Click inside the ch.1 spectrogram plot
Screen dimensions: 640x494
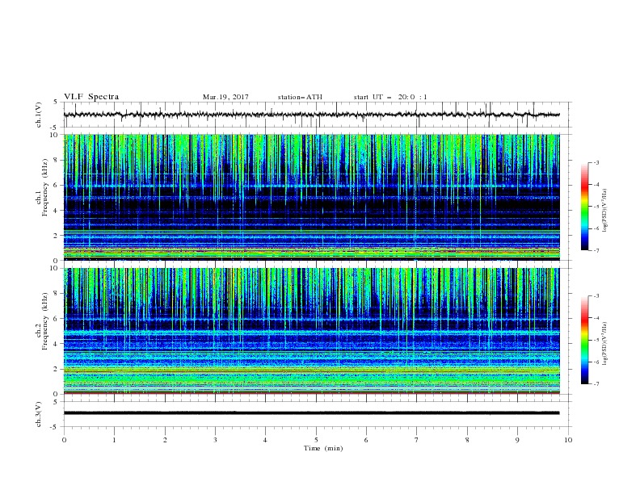[x=311, y=197]
